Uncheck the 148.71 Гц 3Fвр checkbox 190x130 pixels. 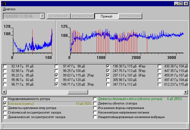point(56,84)
